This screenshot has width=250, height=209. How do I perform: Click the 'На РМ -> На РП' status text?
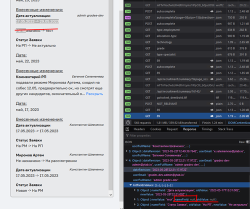[x=29, y=146]
